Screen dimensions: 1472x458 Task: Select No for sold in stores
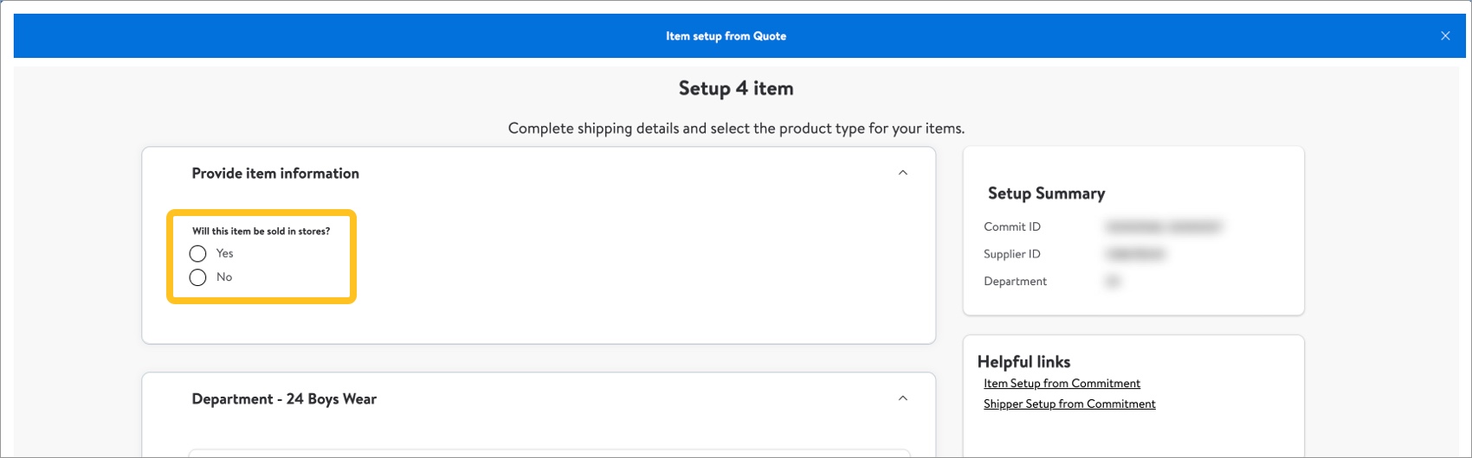coord(197,277)
